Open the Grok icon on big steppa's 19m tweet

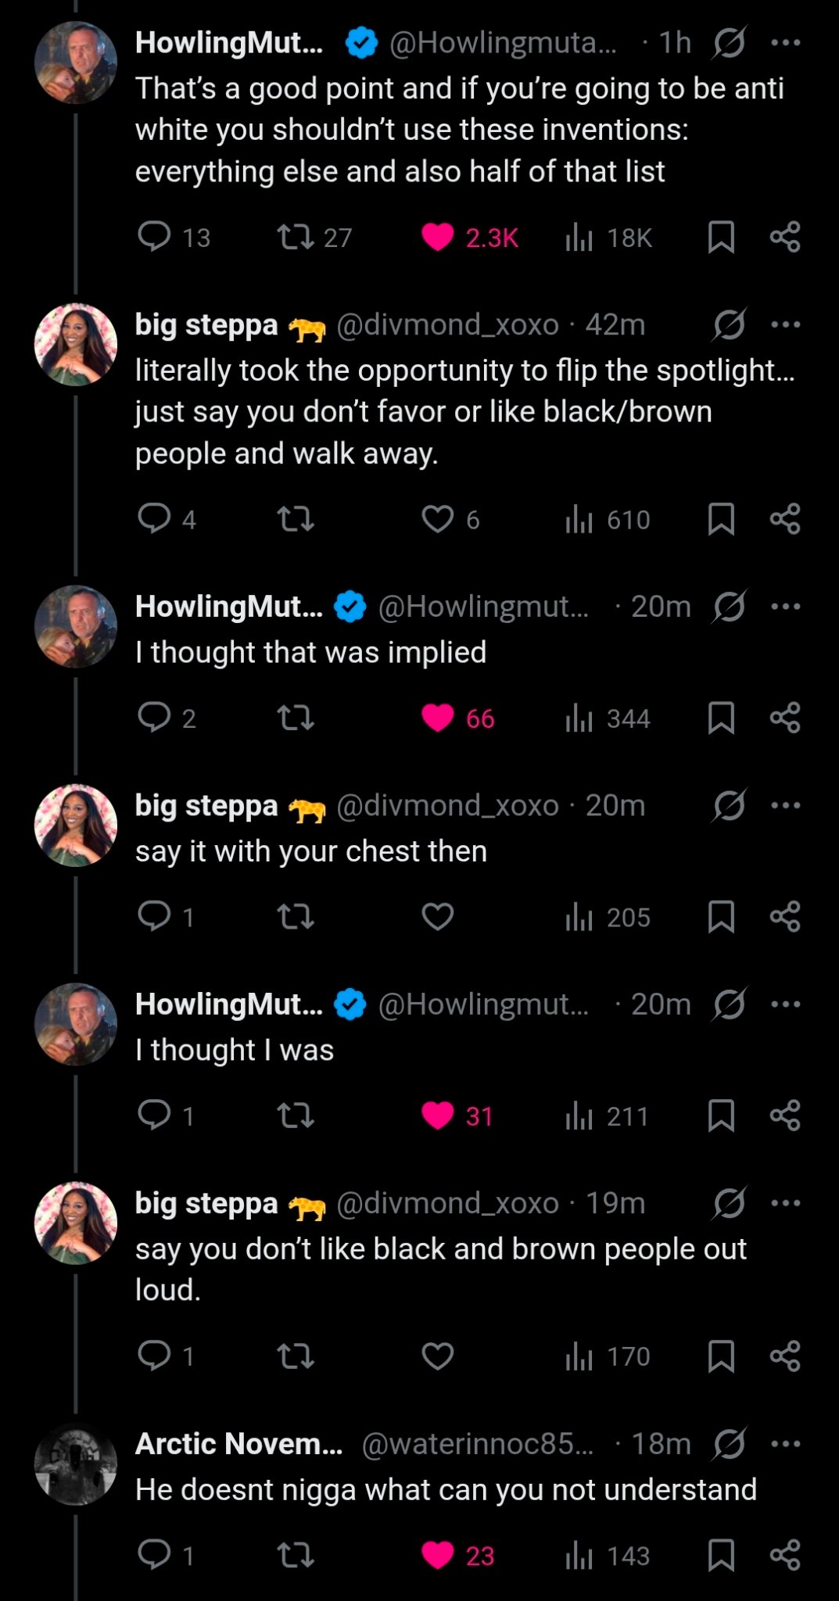point(729,1203)
